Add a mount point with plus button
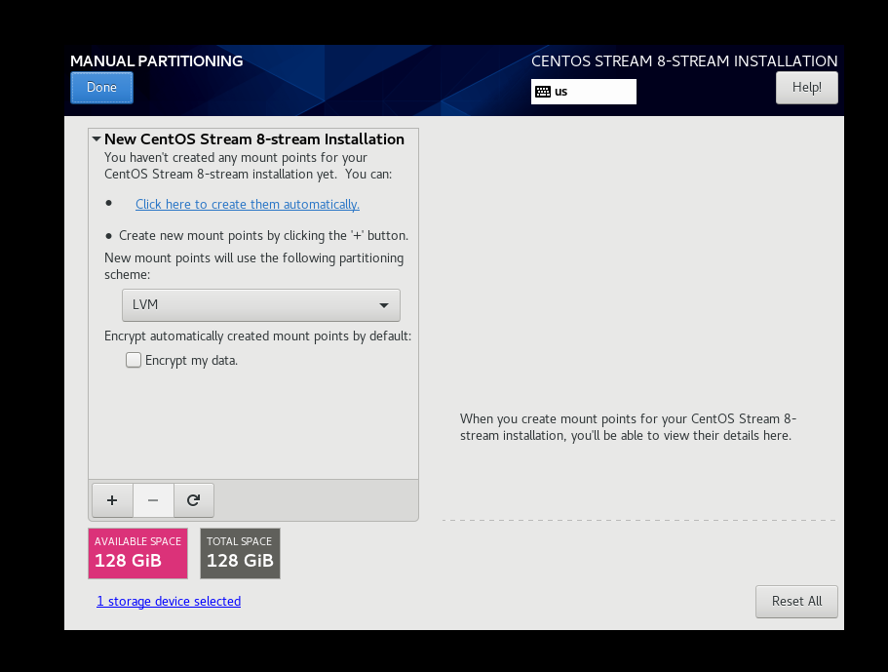 point(112,500)
